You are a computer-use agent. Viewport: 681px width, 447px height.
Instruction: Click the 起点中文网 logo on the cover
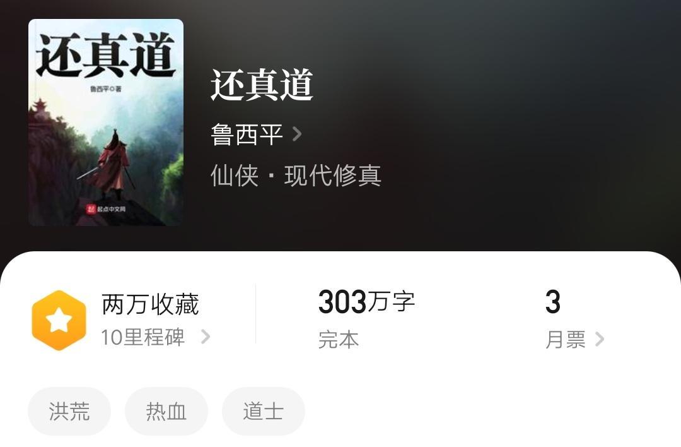pyautogui.click(x=106, y=209)
